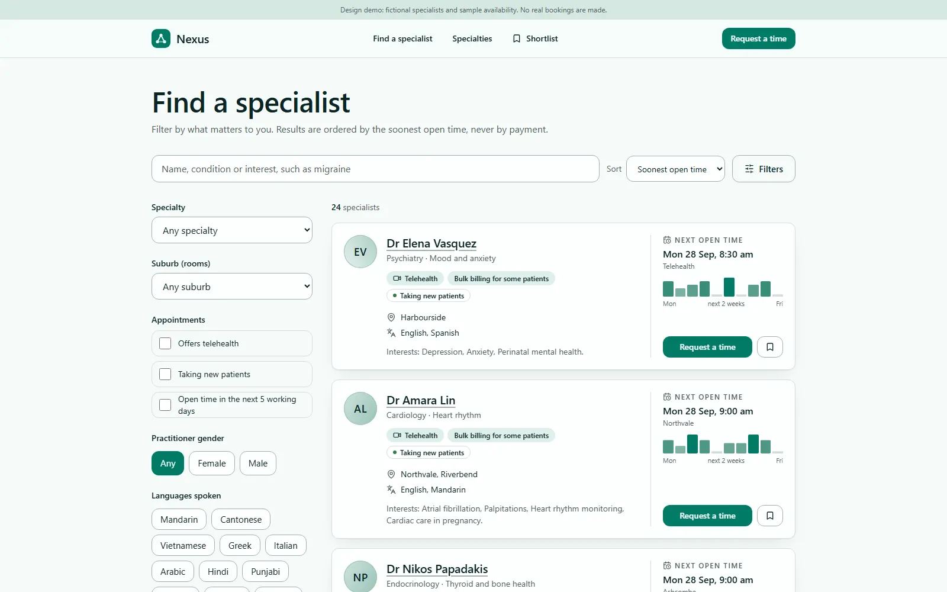The height and width of the screenshot is (592, 947).
Task: Open the Any suburb dropdown
Action: pyautogui.click(x=232, y=287)
